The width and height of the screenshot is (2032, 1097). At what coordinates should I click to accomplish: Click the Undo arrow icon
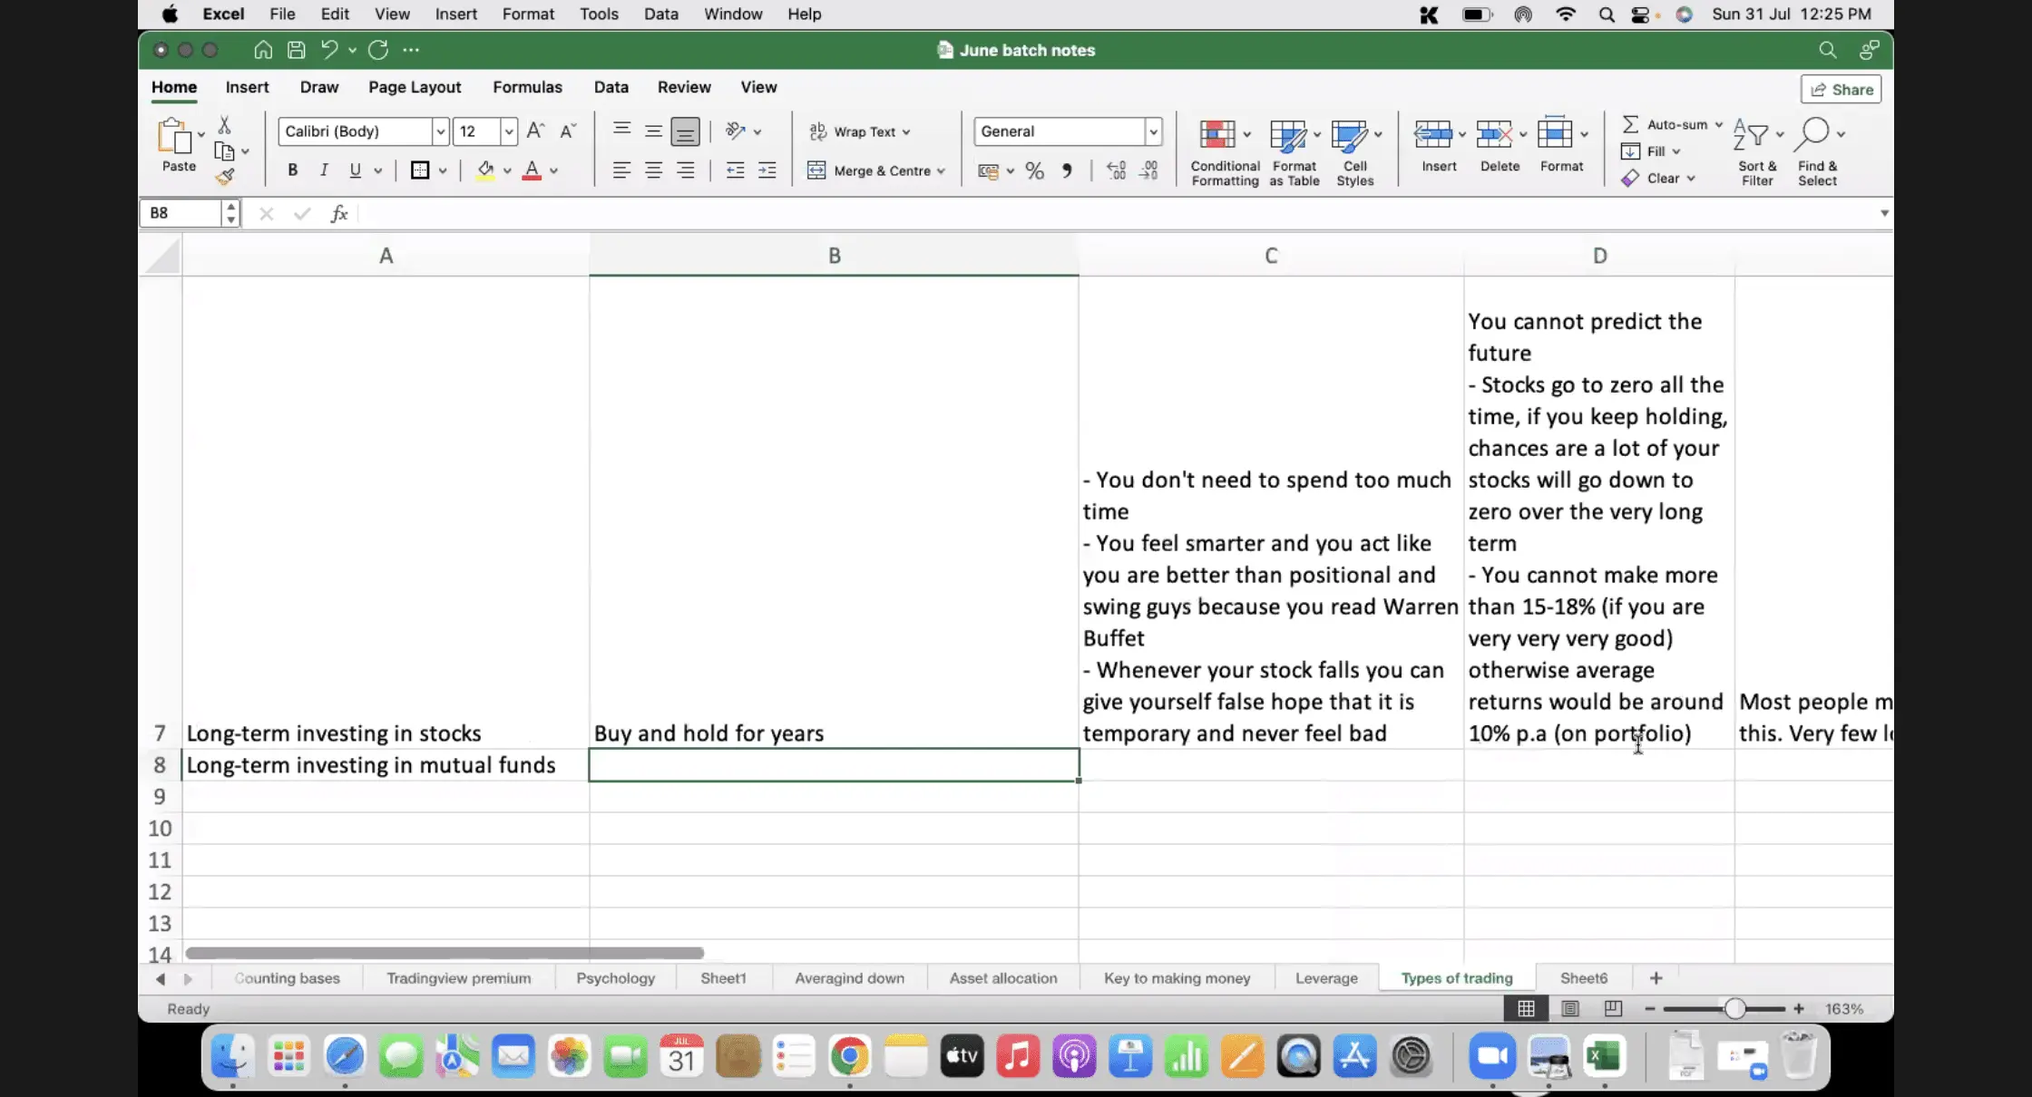(x=329, y=50)
